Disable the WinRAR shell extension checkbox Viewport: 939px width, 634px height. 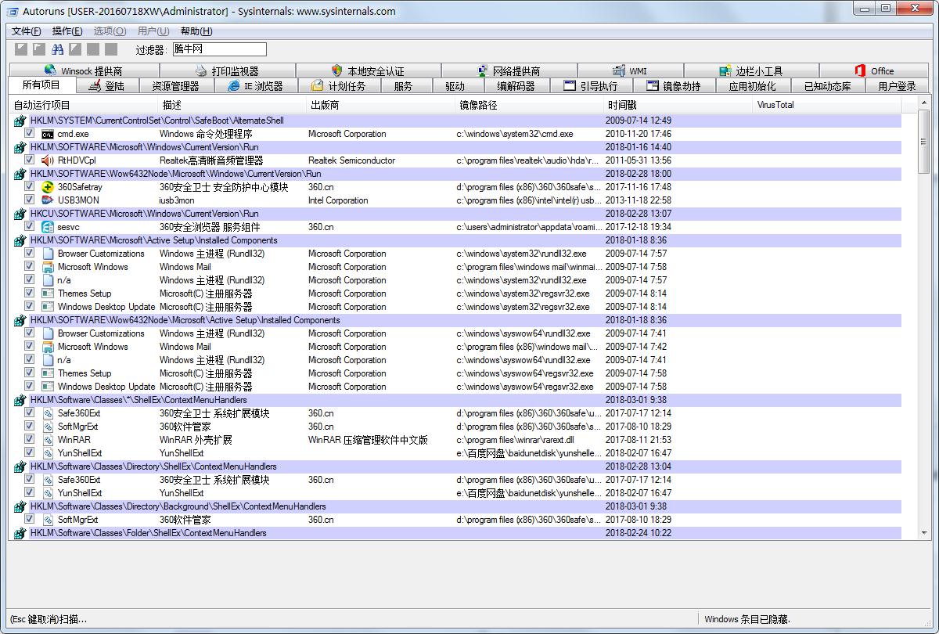(x=29, y=440)
